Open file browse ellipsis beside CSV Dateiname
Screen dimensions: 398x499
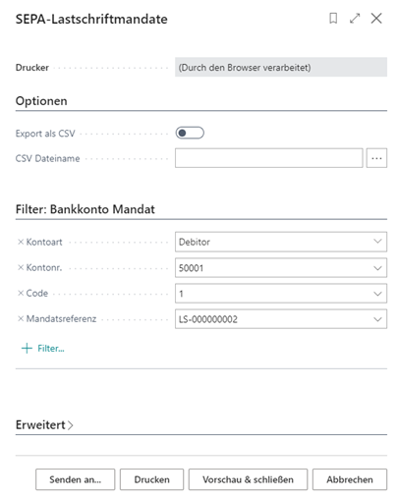pyautogui.click(x=376, y=158)
